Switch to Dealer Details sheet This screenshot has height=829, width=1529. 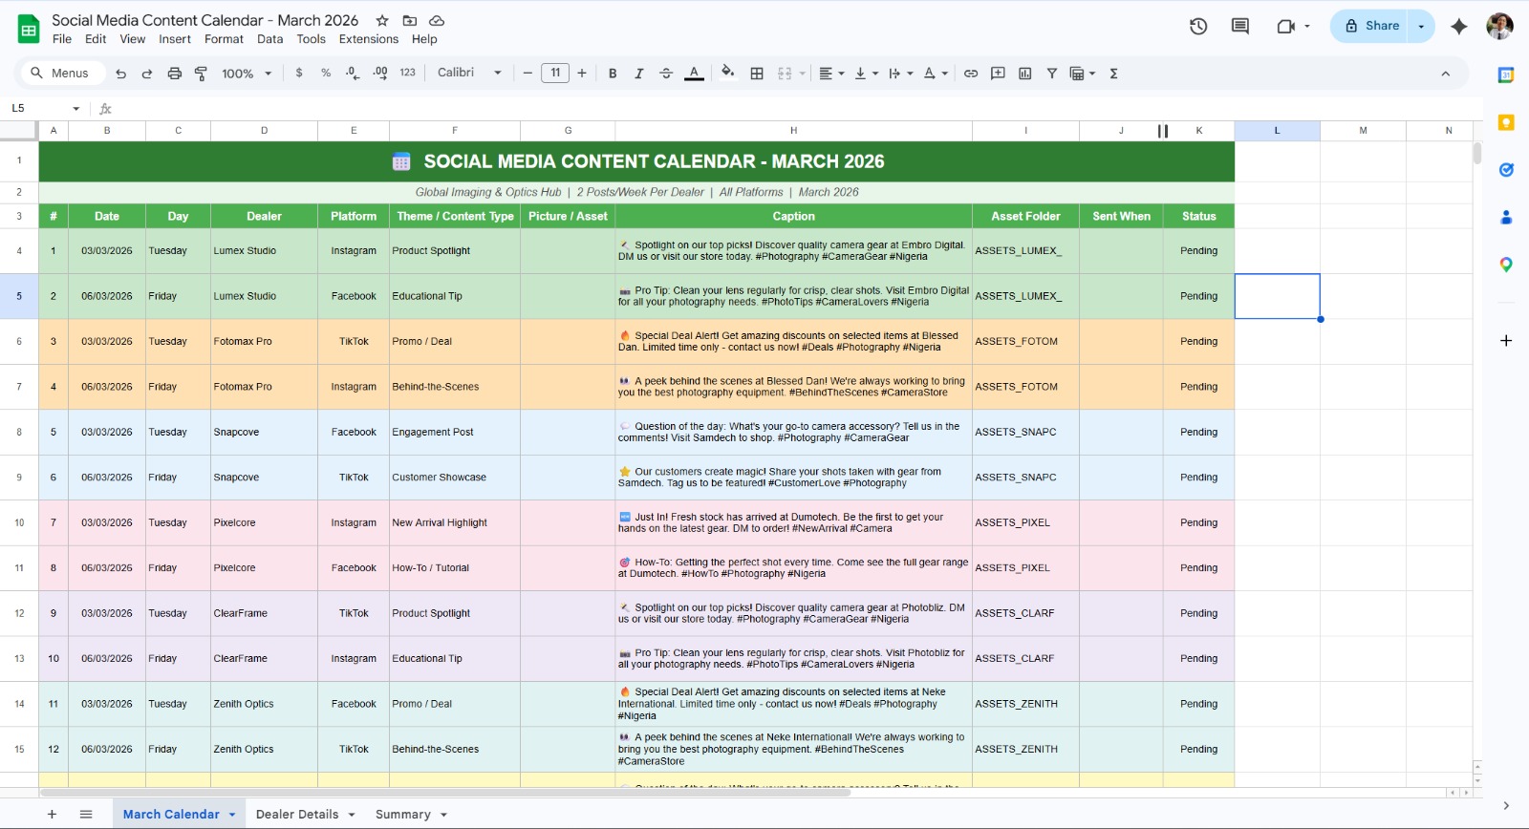click(297, 815)
